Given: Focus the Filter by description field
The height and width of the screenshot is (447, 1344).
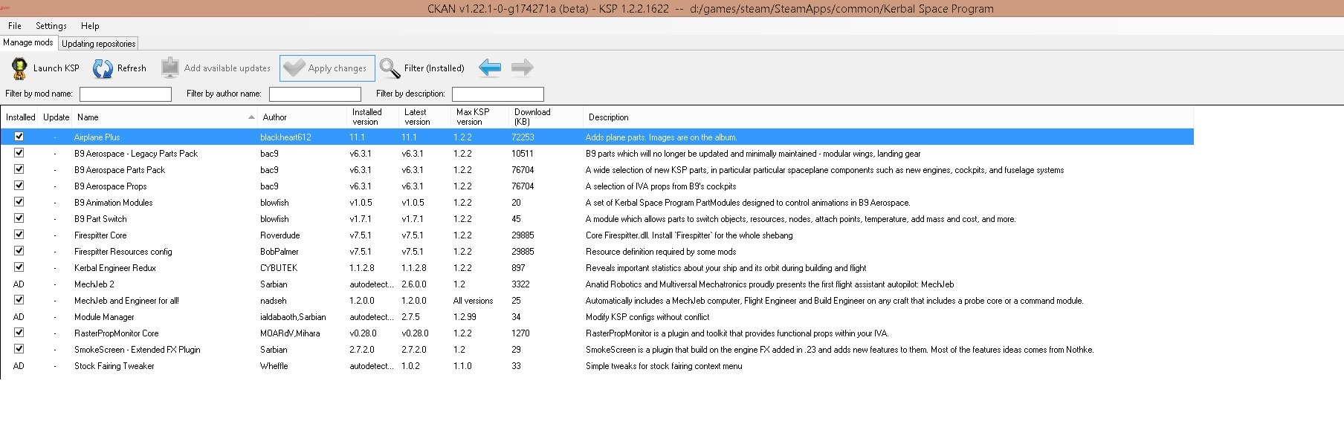Looking at the screenshot, I should 498,94.
